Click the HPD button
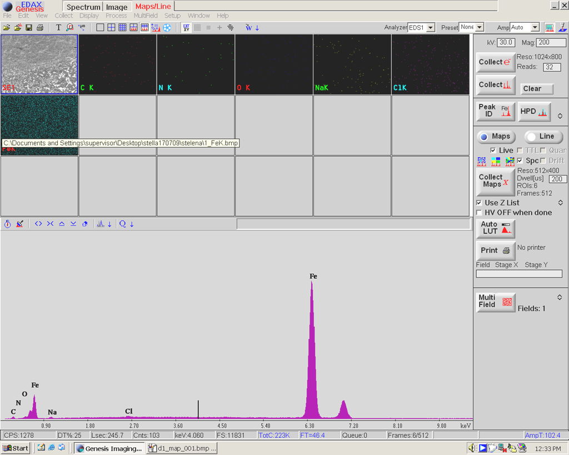Image resolution: width=569 pixels, height=455 pixels. point(534,112)
